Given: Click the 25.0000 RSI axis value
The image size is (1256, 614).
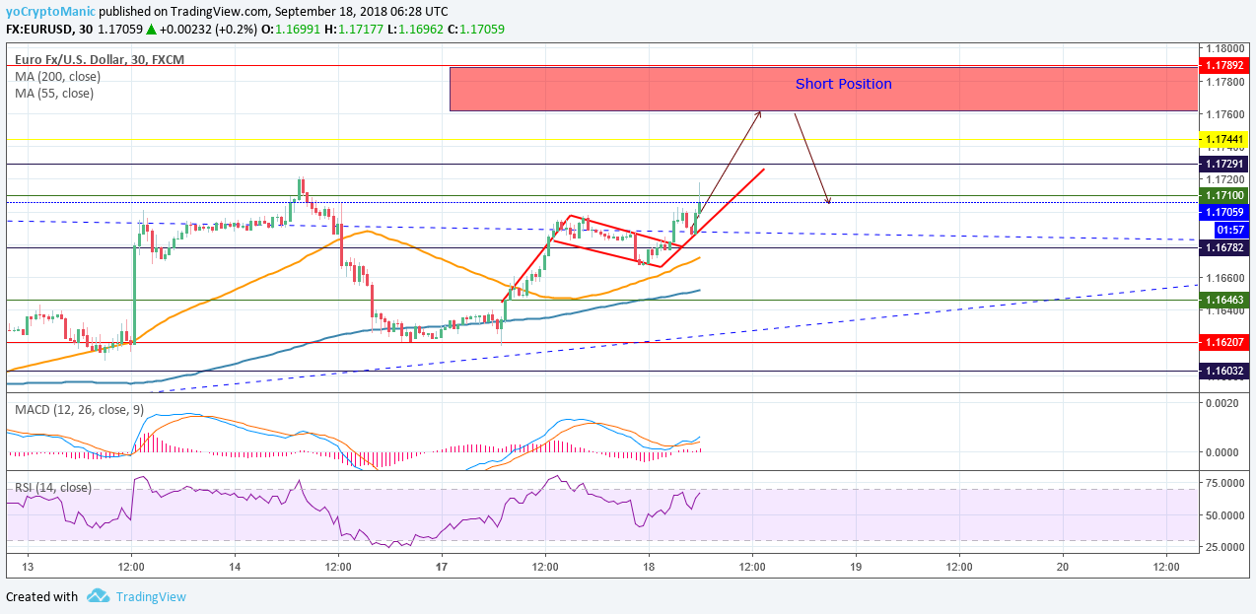Looking at the screenshot, I should click(1224, 547).
